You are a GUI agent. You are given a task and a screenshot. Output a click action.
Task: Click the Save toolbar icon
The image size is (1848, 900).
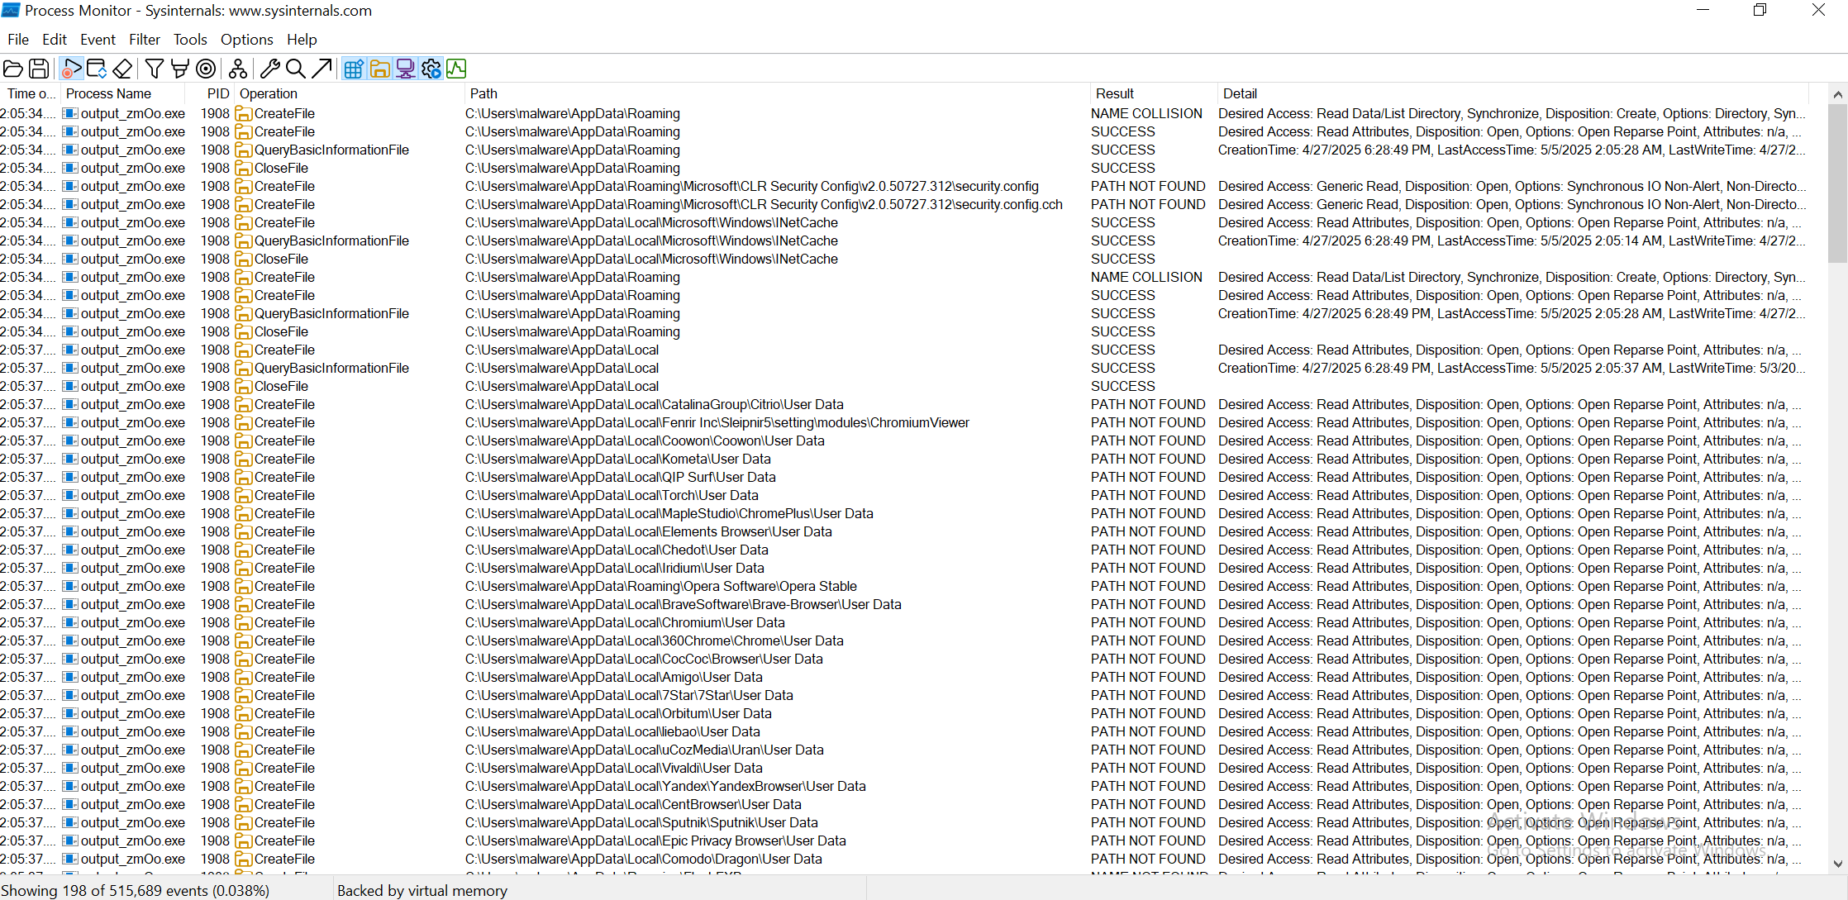39,69
